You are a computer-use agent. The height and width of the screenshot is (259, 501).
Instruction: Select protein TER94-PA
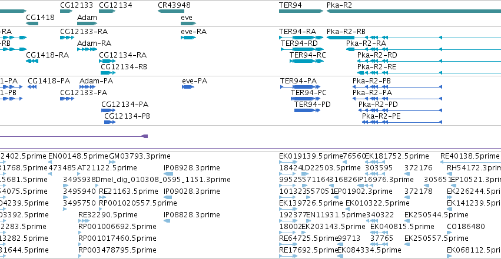[x=300, y=87]
